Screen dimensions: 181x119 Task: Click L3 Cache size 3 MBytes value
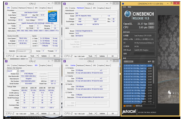85,95
